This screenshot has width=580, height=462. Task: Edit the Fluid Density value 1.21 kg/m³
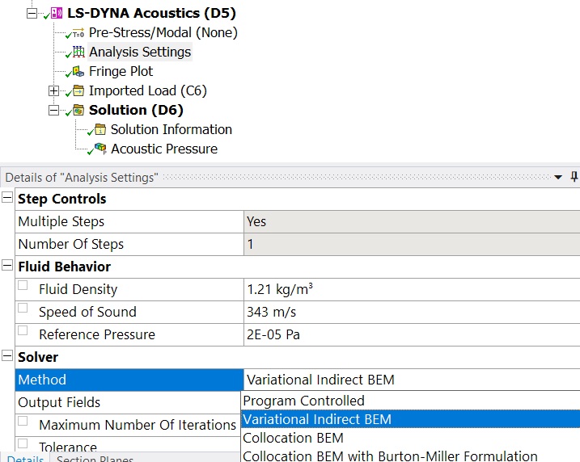[412, 289]
